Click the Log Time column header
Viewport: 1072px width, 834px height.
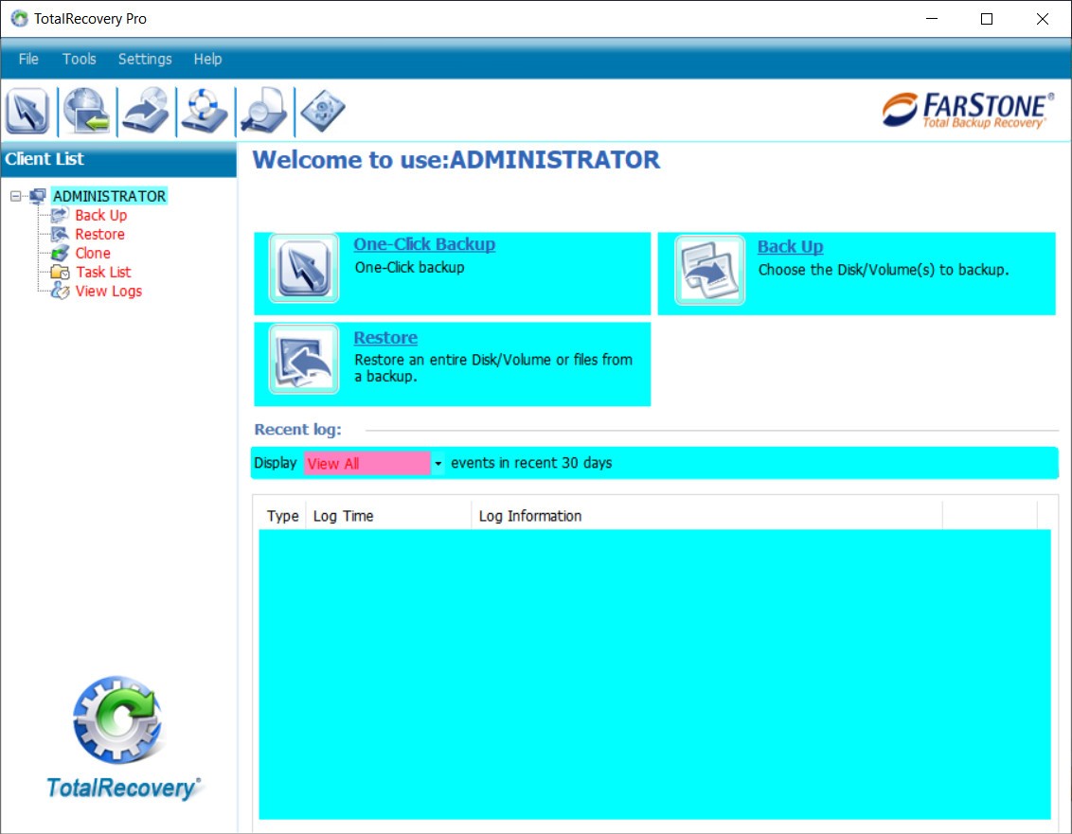pos(344,516)
